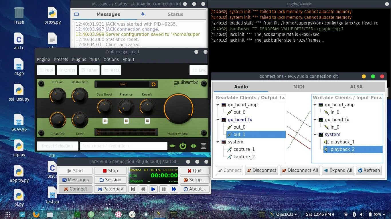Open the Plugins menu in Guitarix
This screenshot has height=219, width=391.
point(79,60)
